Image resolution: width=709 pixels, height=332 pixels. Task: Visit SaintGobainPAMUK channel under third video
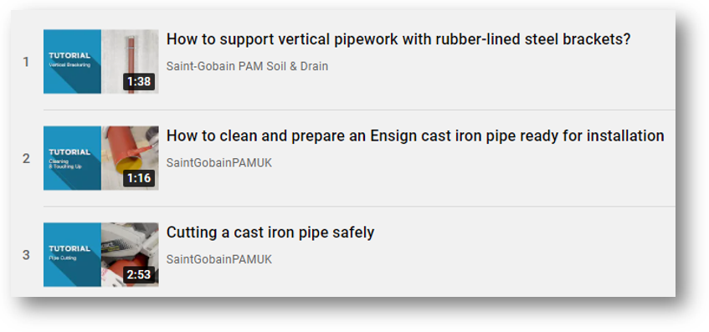219,259
